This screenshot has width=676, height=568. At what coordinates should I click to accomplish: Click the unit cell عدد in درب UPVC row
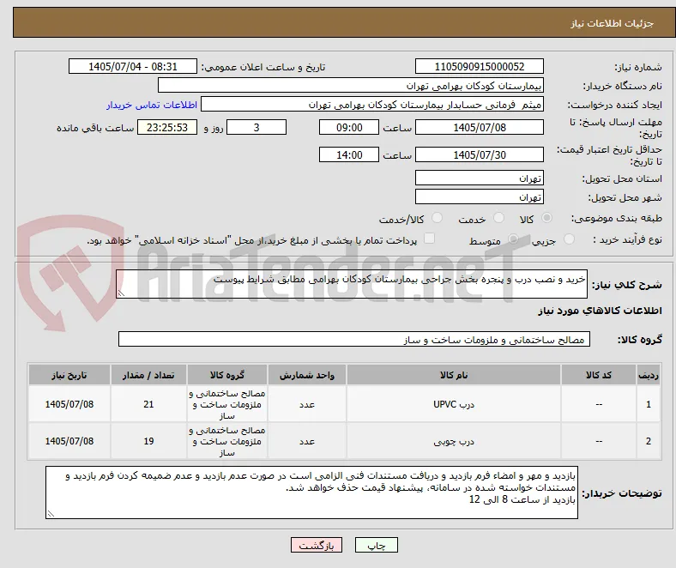307,404
